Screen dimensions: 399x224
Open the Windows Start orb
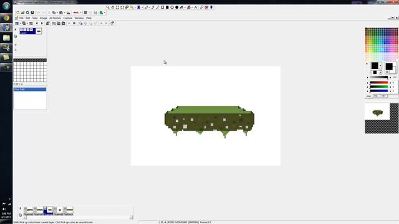tap(6, 6)
